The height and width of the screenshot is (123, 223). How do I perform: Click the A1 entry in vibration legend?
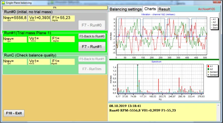213,19
